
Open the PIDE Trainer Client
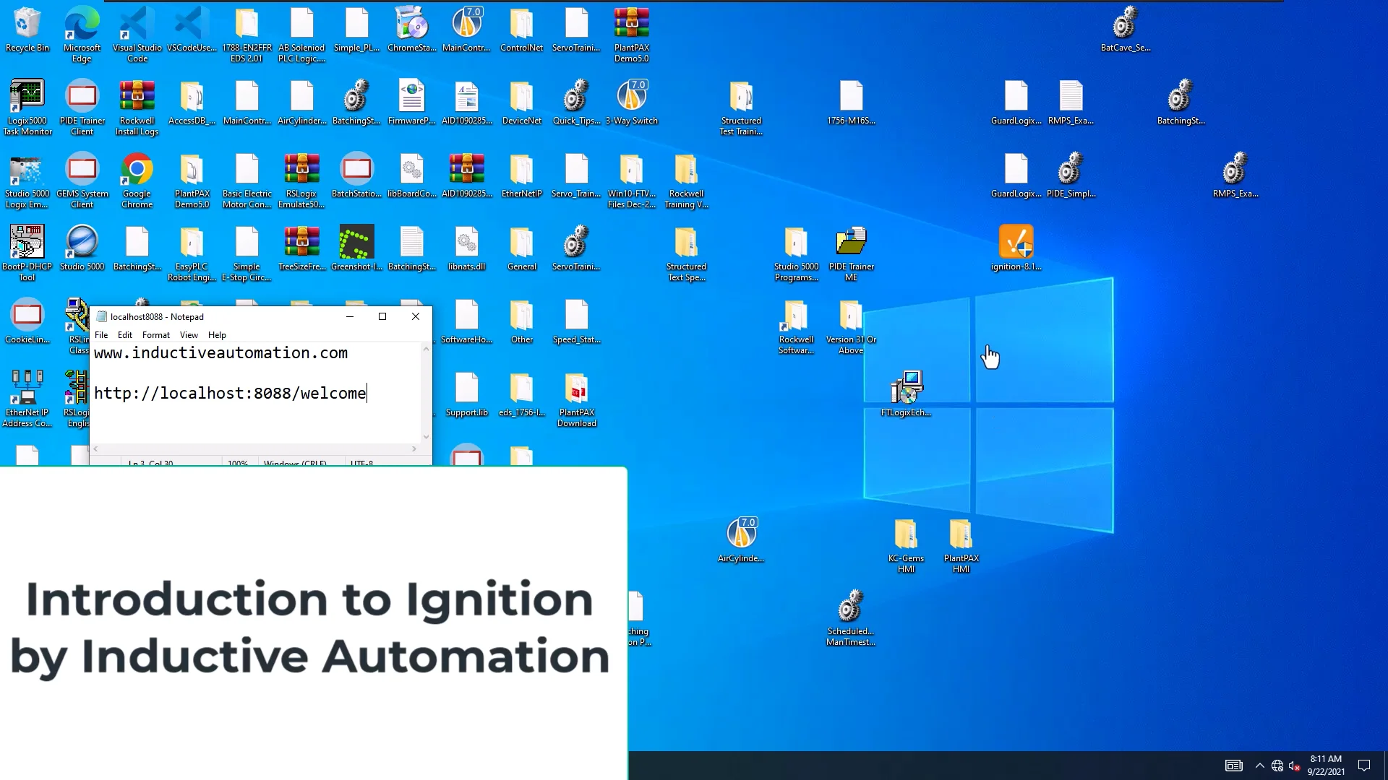(x=82, y=97)
